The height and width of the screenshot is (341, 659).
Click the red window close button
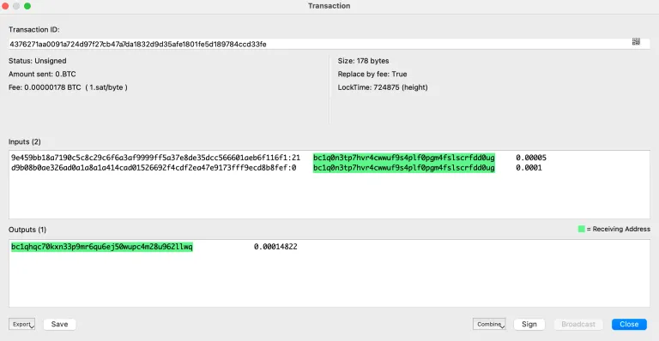point(5,6)
